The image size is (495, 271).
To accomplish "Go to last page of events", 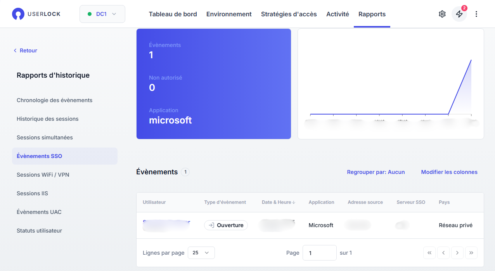I will pyautogui.click(x=471, y=253).
